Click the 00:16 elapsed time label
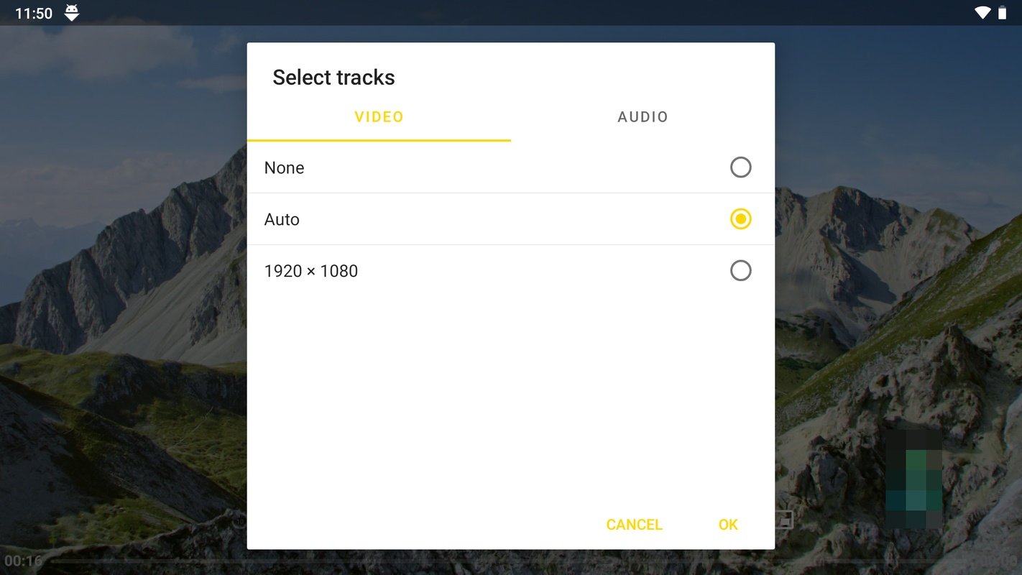Image resolution: width=1022 pixels, height=575 pixels. pos(24,561)
